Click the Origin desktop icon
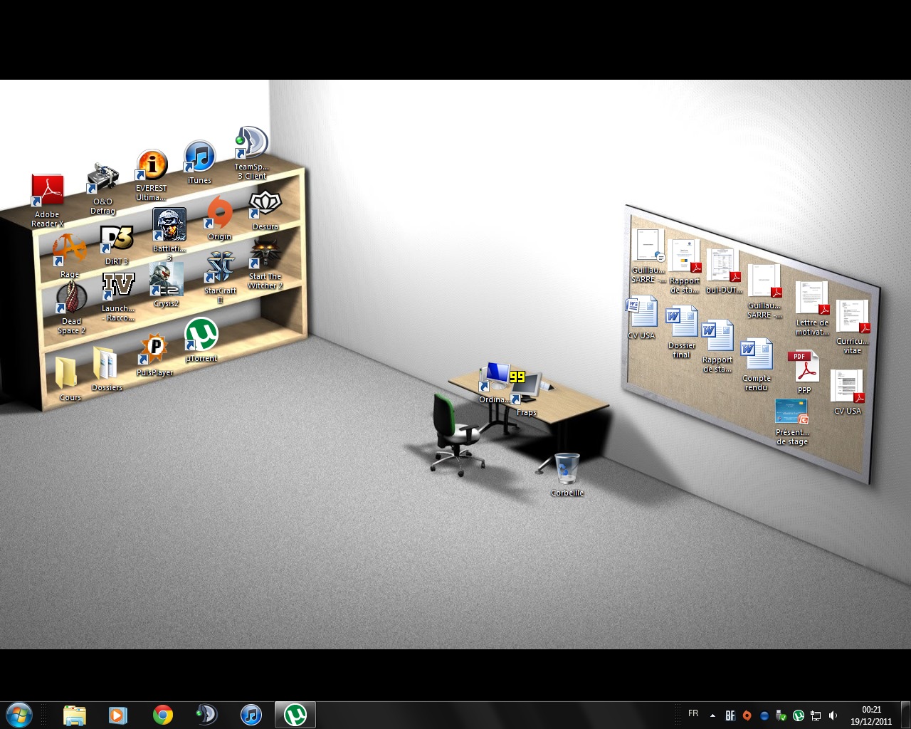This screenshot has width=911, height=729. tap(219, 214)
